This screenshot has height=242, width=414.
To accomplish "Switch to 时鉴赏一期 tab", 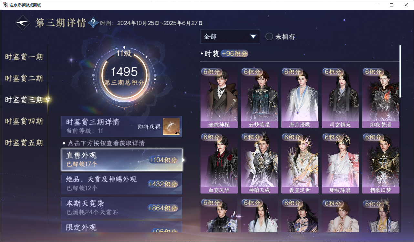I will coord(24,57).
